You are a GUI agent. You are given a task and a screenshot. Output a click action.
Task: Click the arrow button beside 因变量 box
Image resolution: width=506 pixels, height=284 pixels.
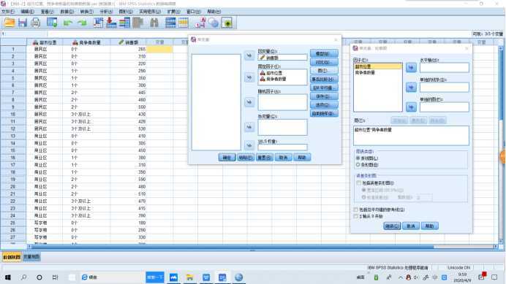tap(249, 55)
